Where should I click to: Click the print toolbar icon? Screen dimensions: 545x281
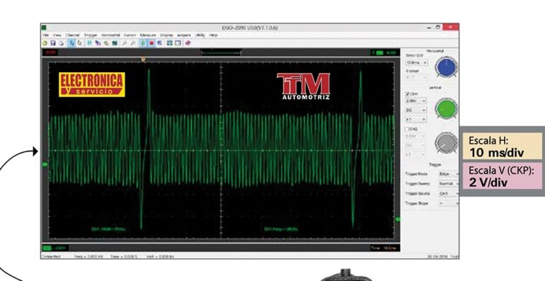61,43
